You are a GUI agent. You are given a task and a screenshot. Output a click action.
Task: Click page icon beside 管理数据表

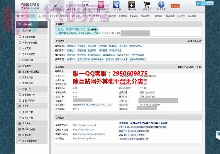coord(20,83)
